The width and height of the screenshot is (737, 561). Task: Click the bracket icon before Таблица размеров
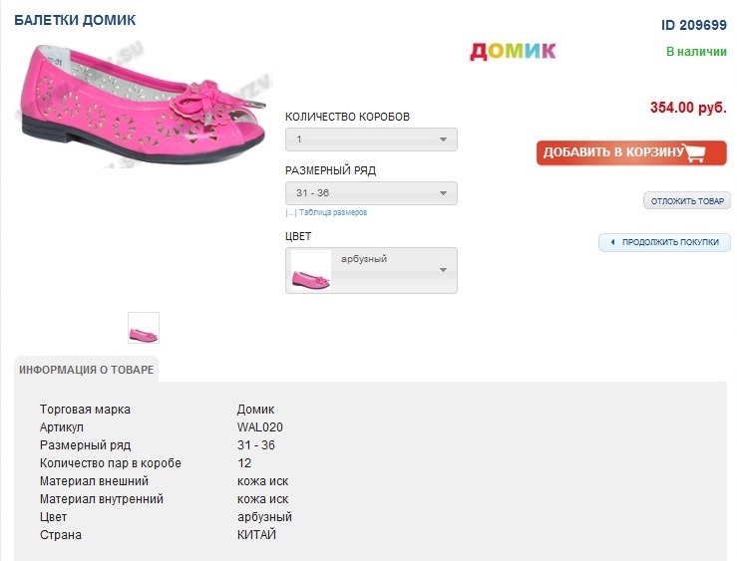(x=291, y=212)
